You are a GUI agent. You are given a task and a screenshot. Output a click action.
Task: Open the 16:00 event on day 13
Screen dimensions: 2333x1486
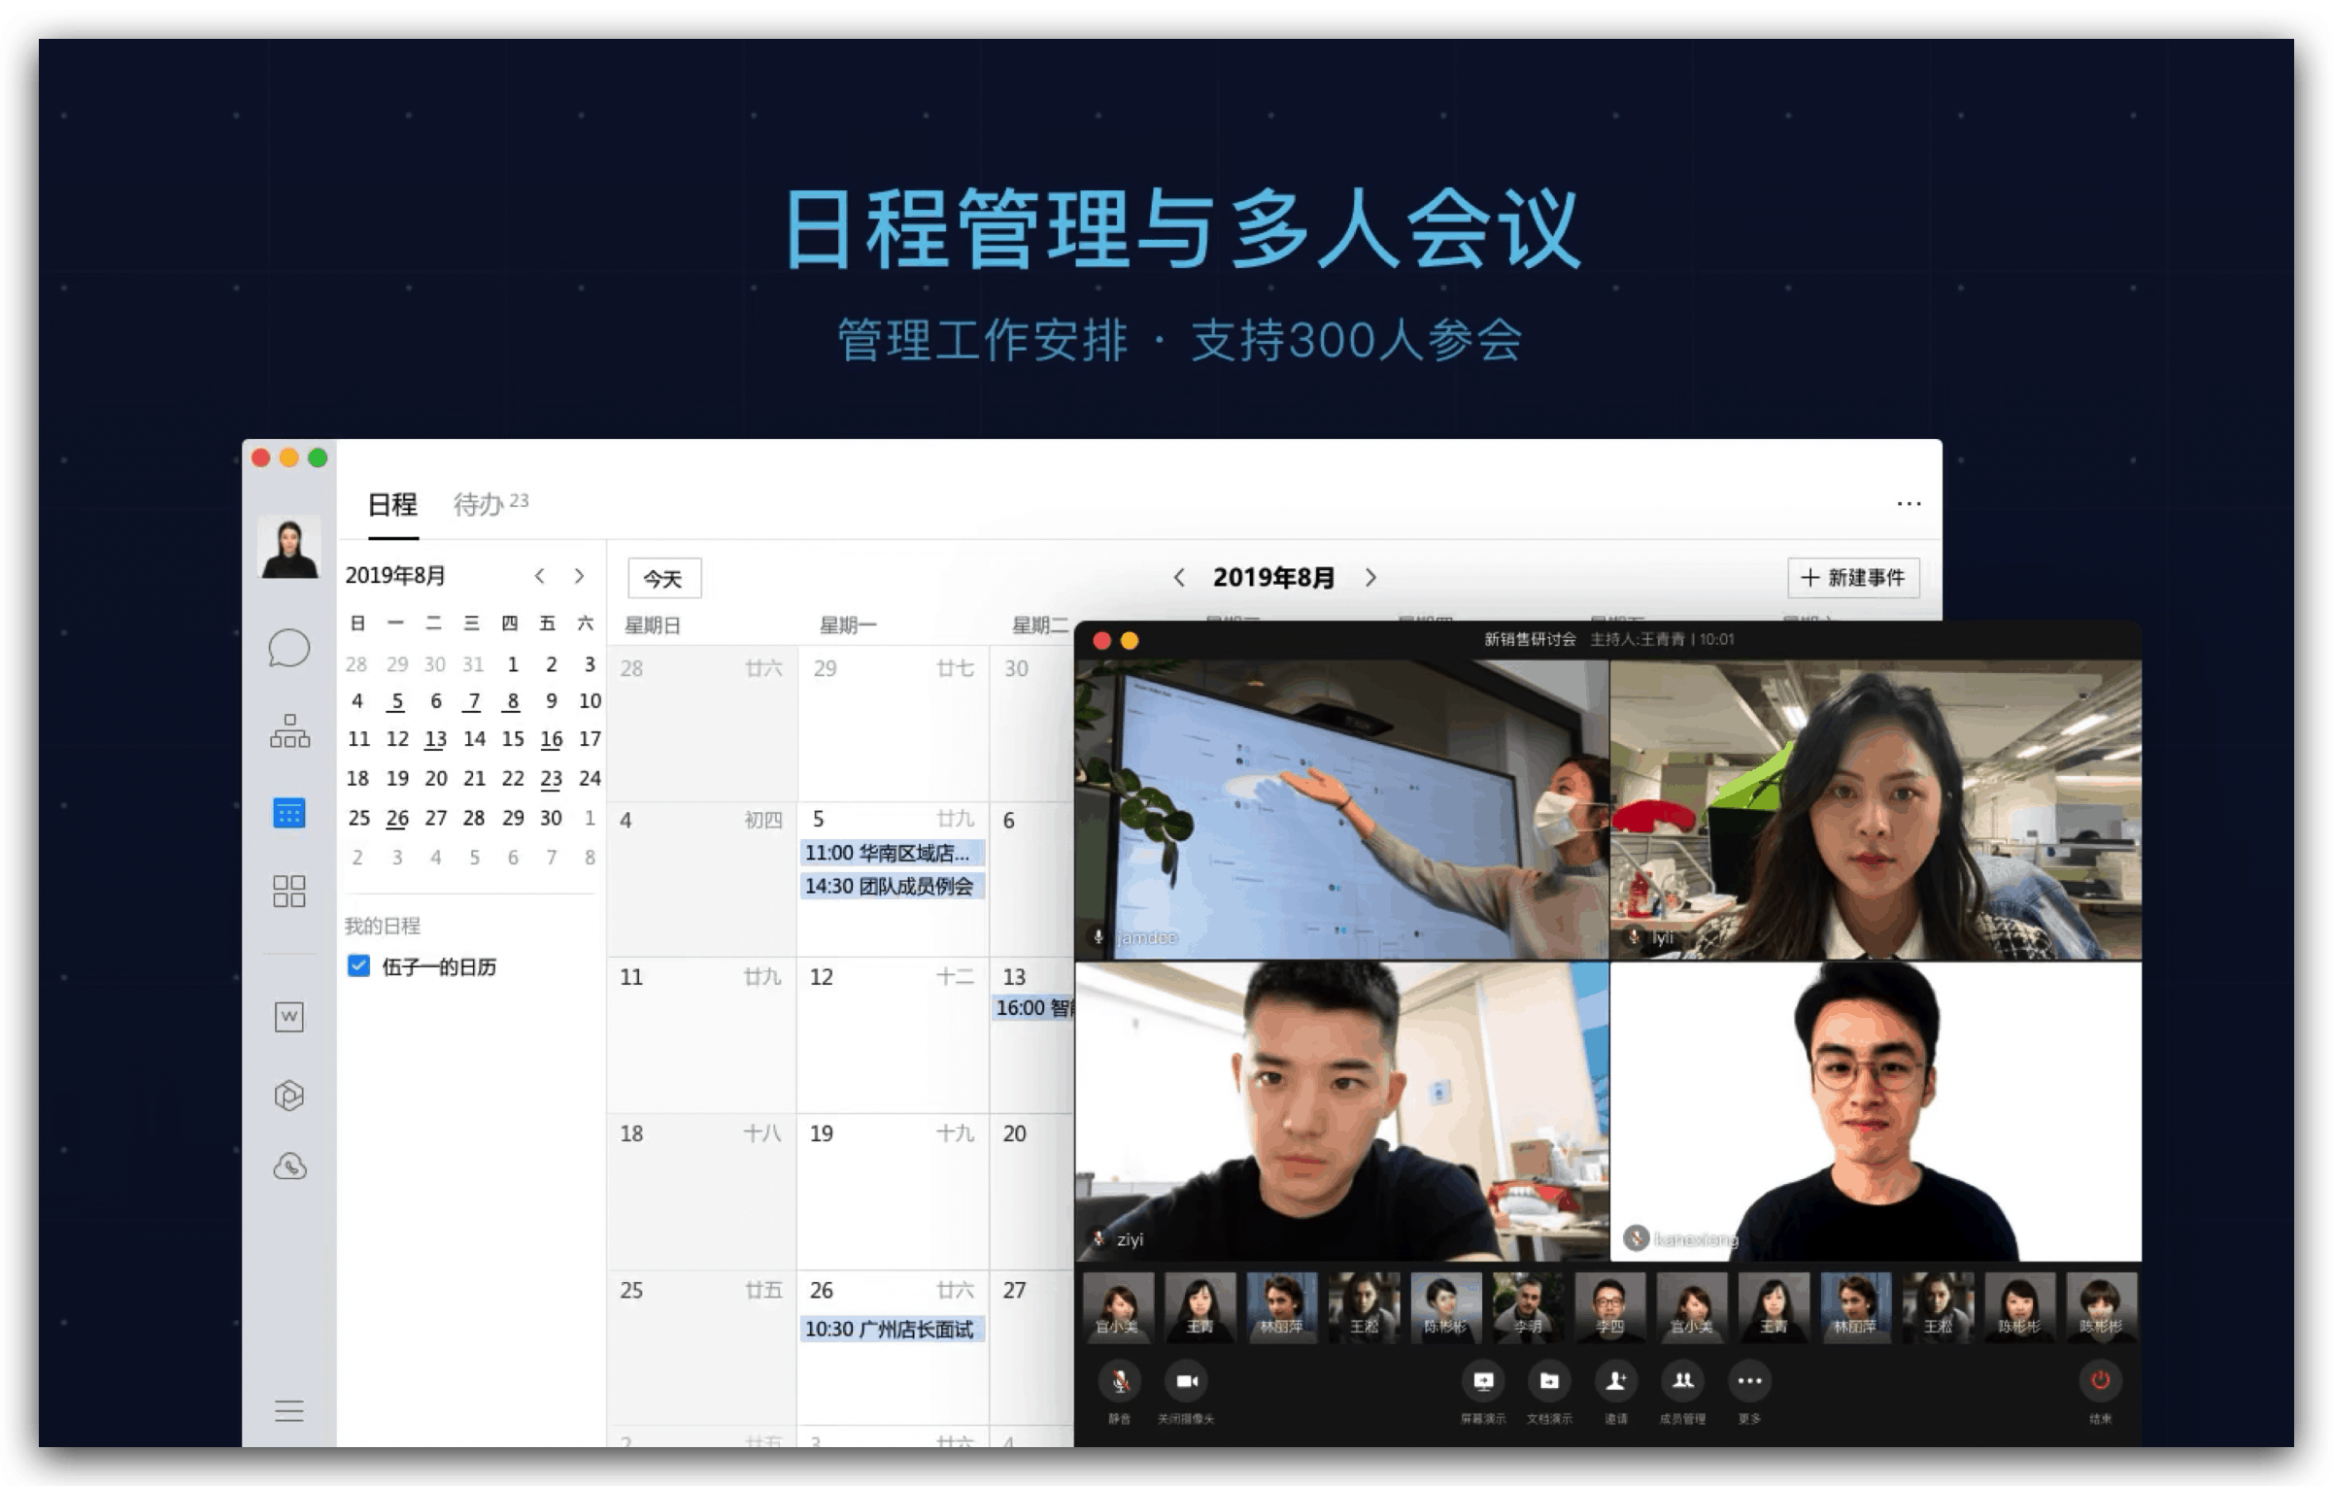click(x=1033, y=1008)
